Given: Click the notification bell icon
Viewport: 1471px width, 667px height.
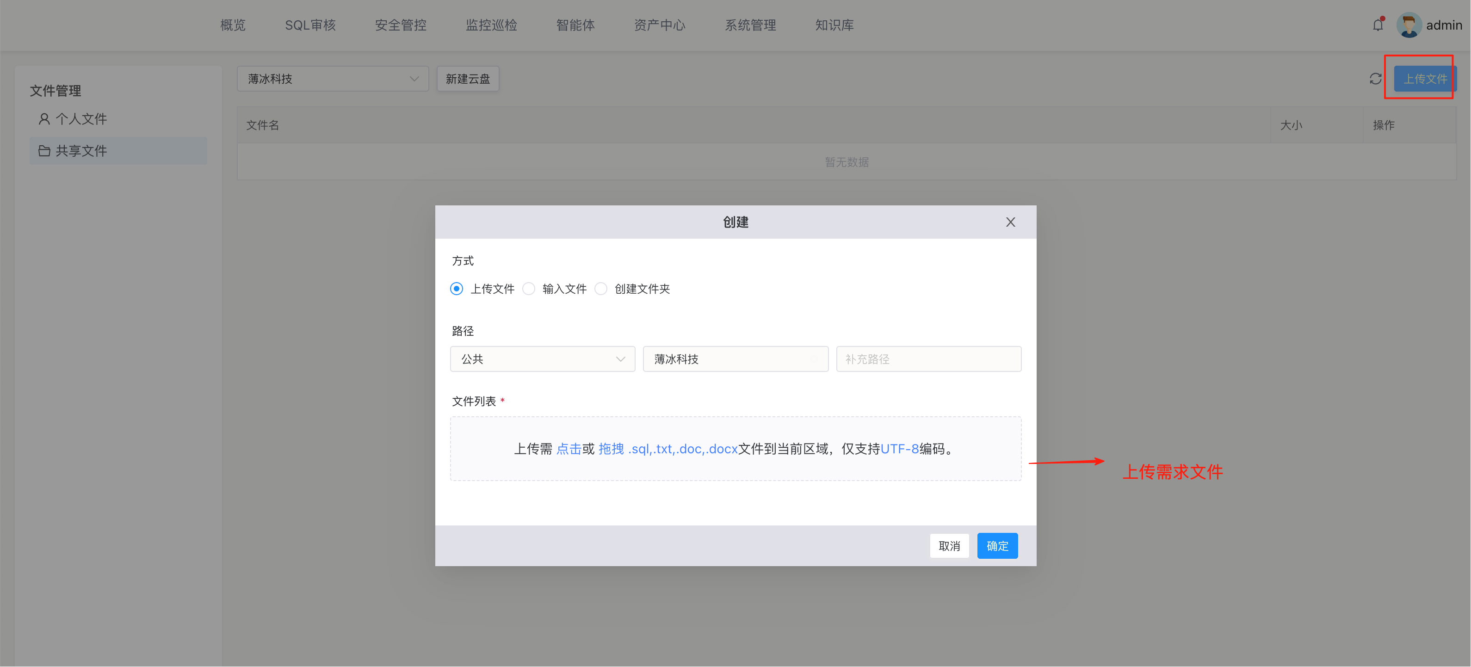Looking at the screenshot, I should (x=1378, y=25).
